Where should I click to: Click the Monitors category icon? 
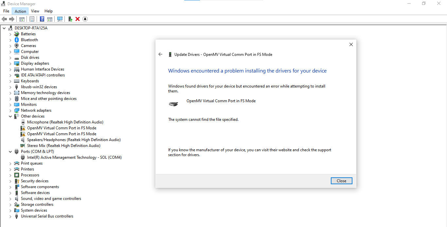click(17, 105)
